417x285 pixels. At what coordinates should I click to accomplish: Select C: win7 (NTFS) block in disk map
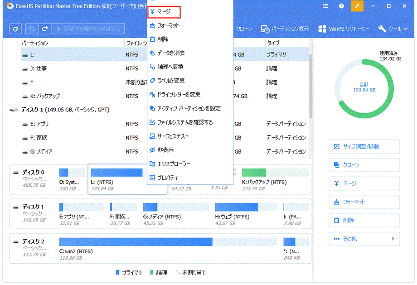[168, 249]
